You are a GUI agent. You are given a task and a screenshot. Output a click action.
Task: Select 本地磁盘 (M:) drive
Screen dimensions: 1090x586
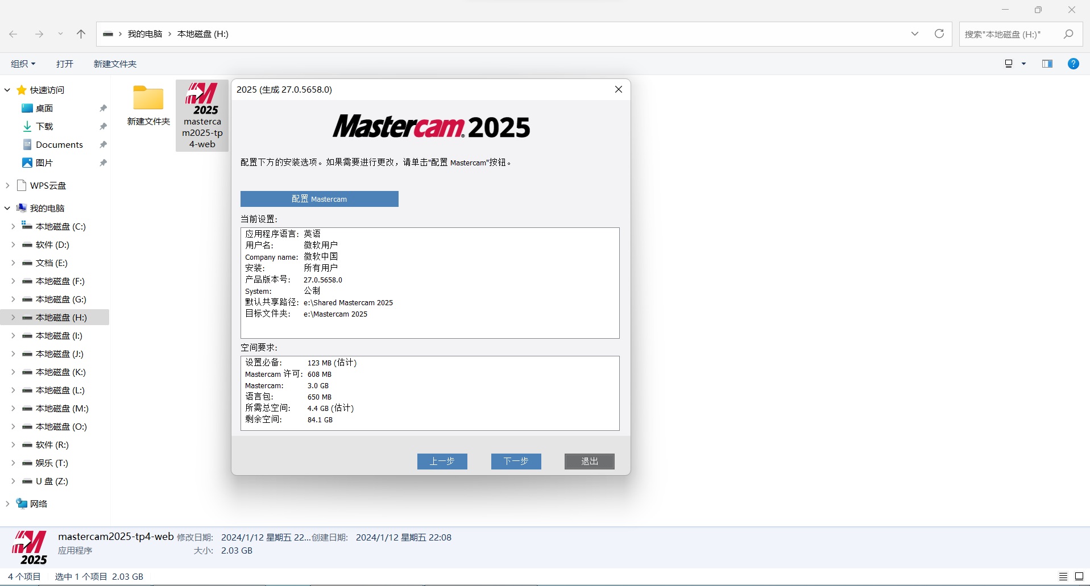point(62,408)
